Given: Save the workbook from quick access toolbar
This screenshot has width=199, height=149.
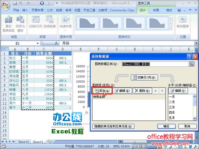Looking at the screenshot, I should [x=15, y=3].
